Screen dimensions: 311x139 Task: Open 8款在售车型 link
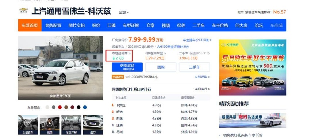point(155,53)
